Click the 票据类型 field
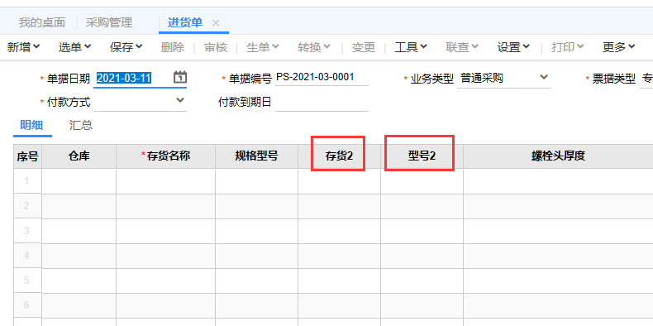This screenshot has height=326, width=653. coord(646,78)
